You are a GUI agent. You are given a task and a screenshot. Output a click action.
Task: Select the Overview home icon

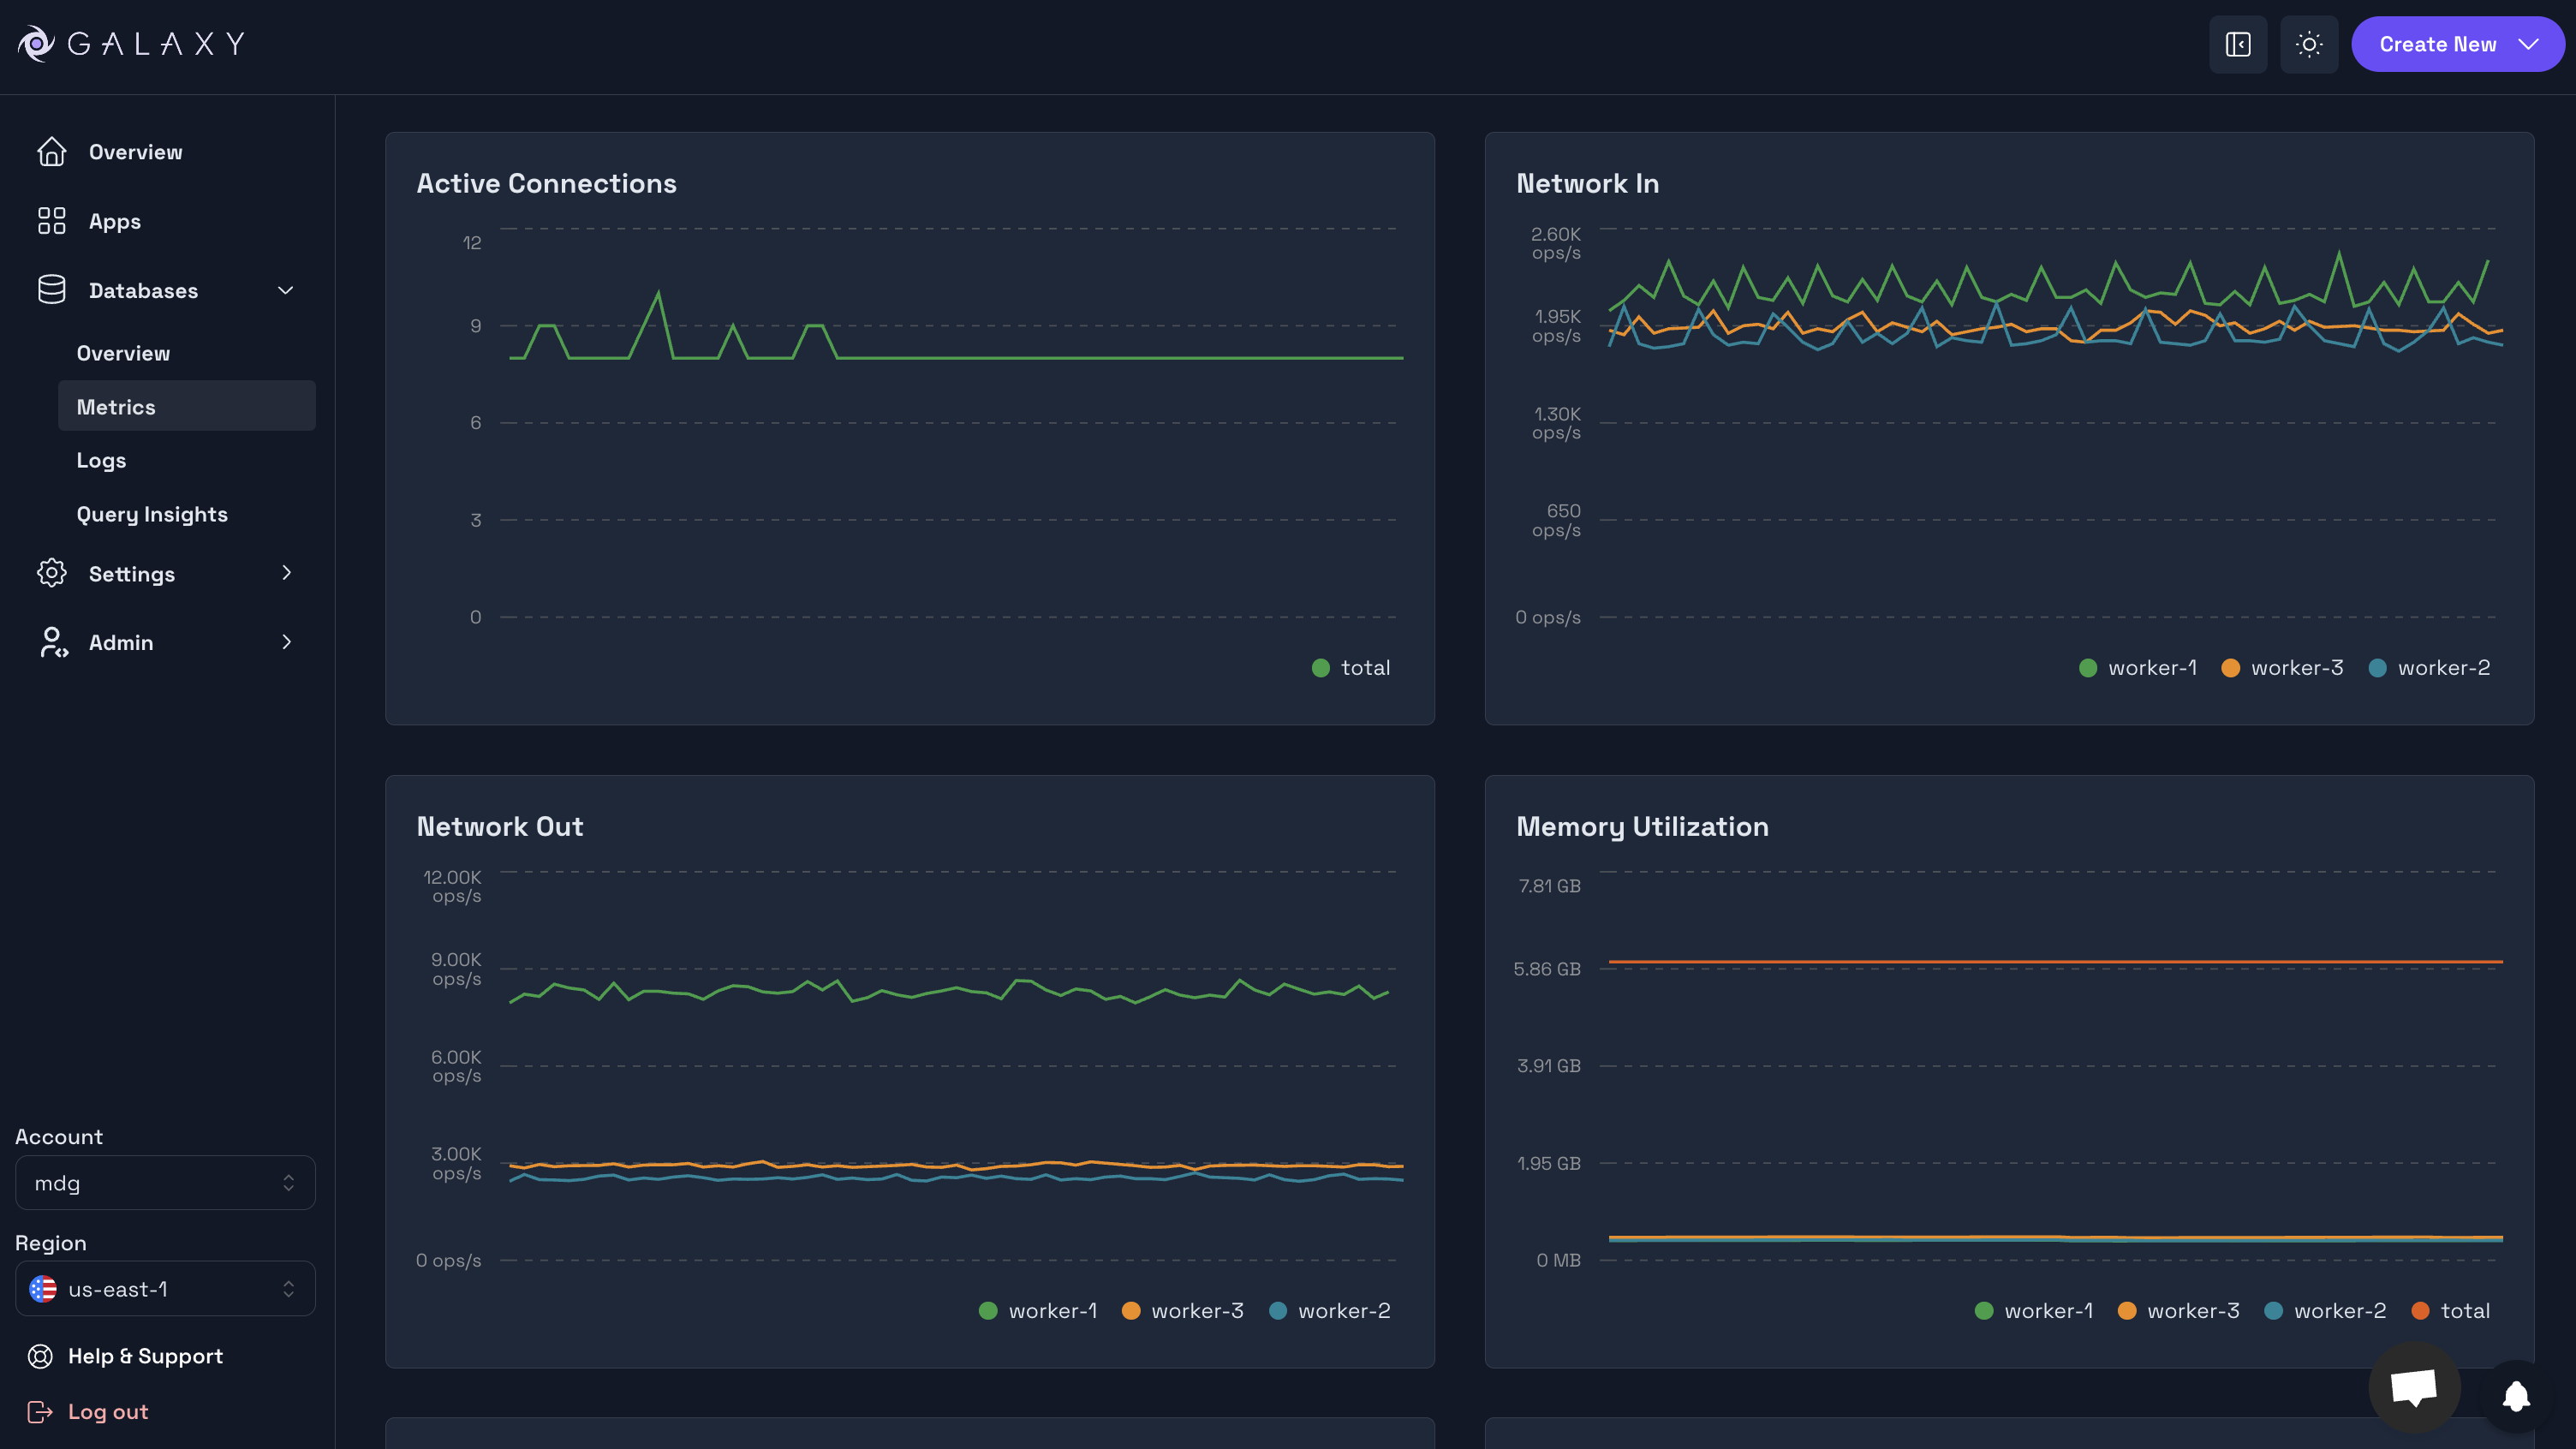pos(52,151)
